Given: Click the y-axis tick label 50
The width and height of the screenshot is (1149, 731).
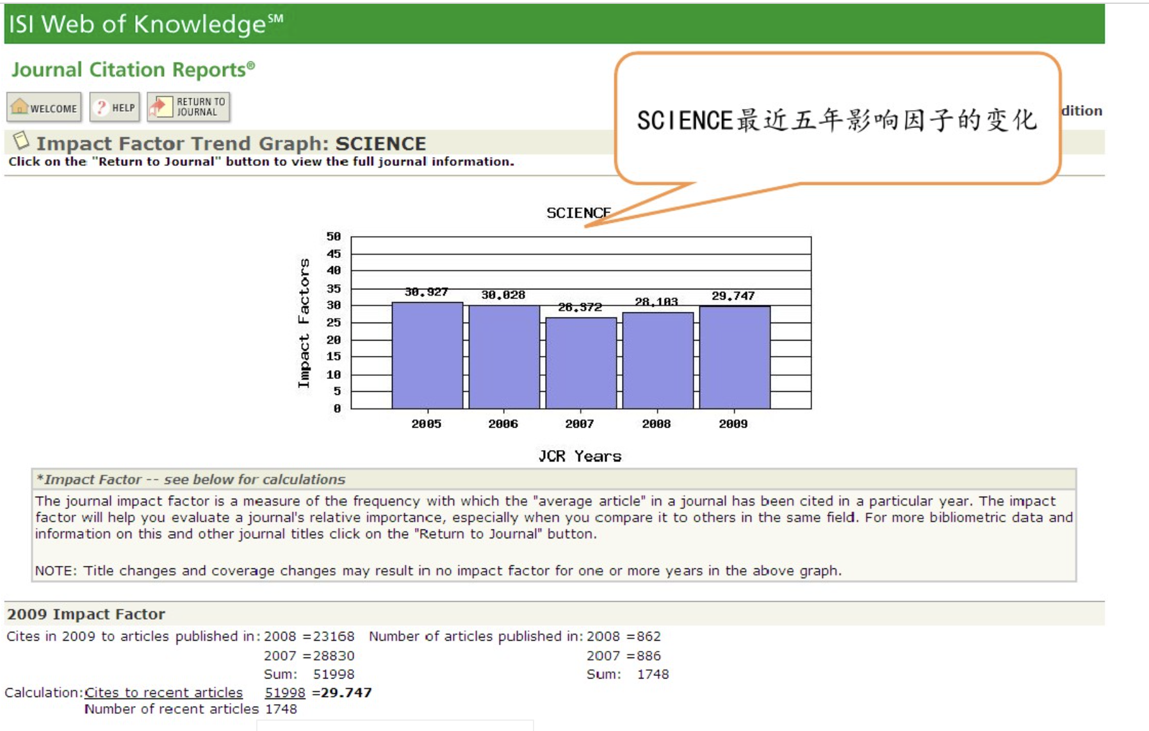Looking at the screenshot, I should 334,237.
